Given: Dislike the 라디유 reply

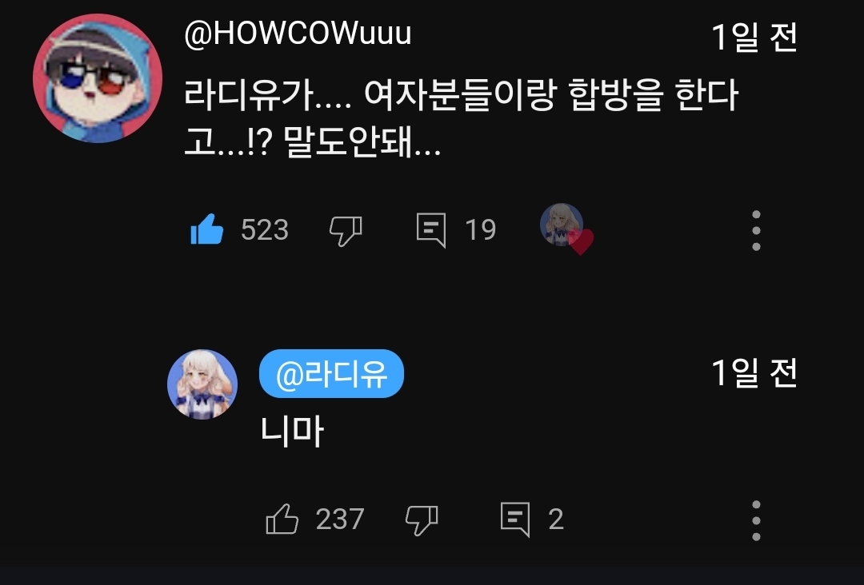Looking at the screenshot, I should point(422,519).
